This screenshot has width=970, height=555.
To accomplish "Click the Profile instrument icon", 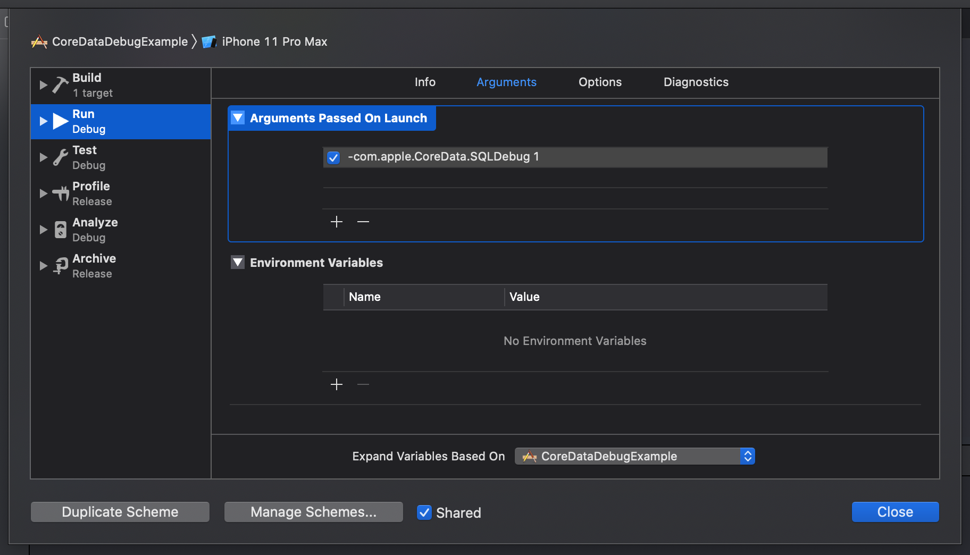I will [x=61, y=194].
